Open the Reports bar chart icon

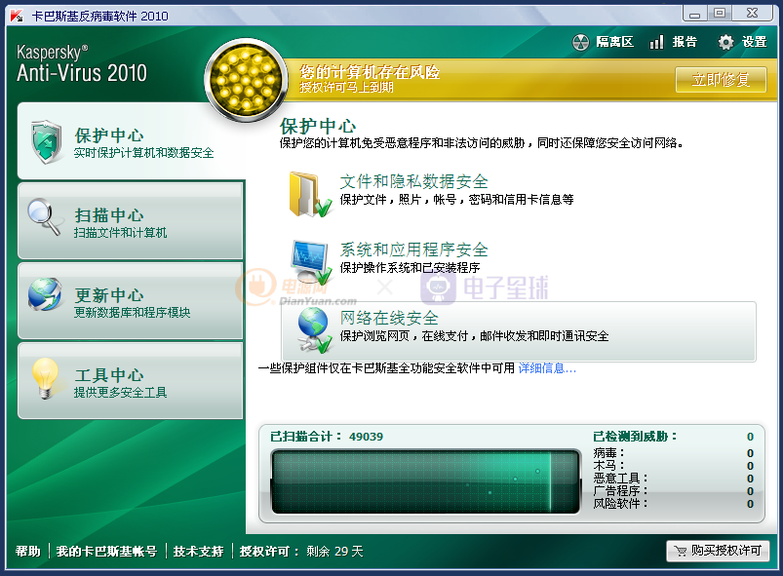(656, 42)
